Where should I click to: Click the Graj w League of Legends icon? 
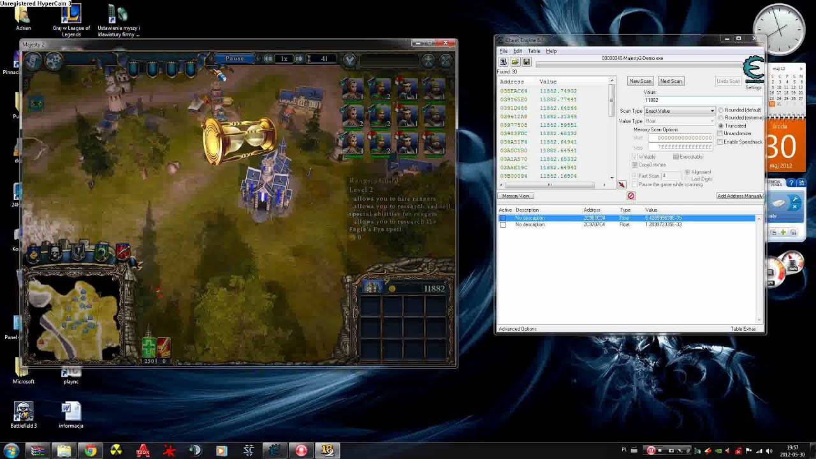[71, 20]
